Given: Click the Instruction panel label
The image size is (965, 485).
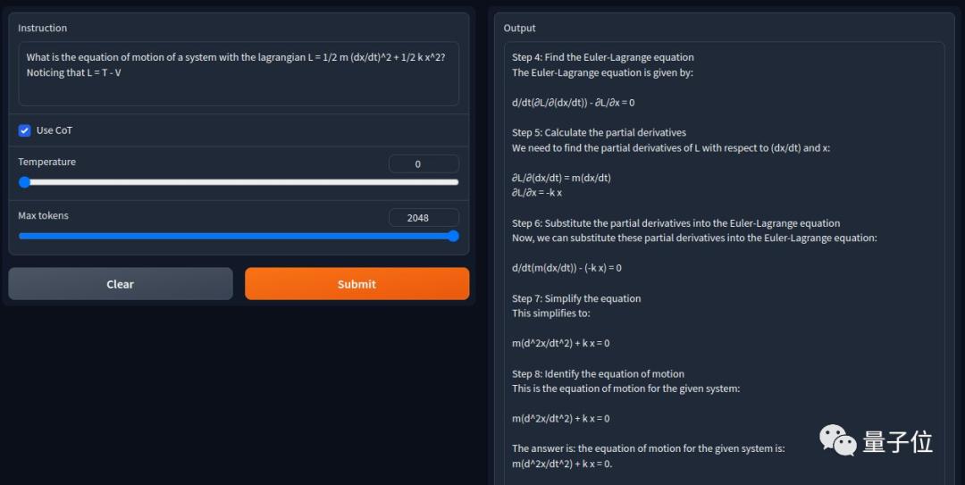Looking at the screenshot, I should [x=43, y=29].
